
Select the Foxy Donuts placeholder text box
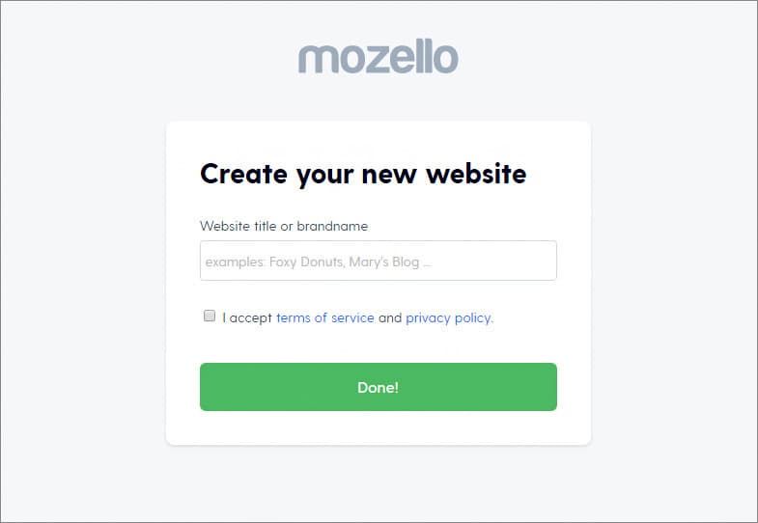[378, 261]
